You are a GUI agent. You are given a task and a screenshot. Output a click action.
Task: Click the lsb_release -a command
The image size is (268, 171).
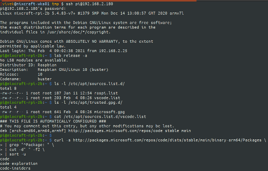[x=71, y=56]
